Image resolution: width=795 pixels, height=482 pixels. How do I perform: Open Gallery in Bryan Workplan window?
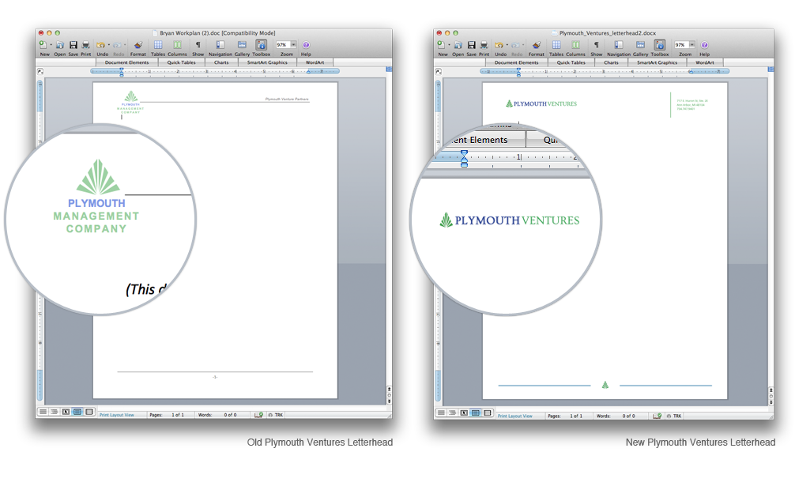242,45
